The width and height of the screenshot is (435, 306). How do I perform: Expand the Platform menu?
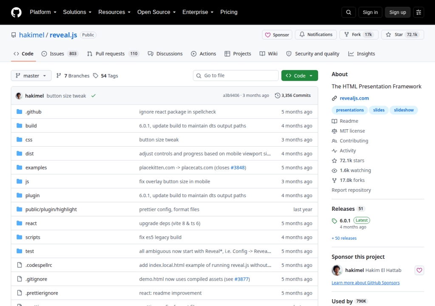(x=43, y=12)
